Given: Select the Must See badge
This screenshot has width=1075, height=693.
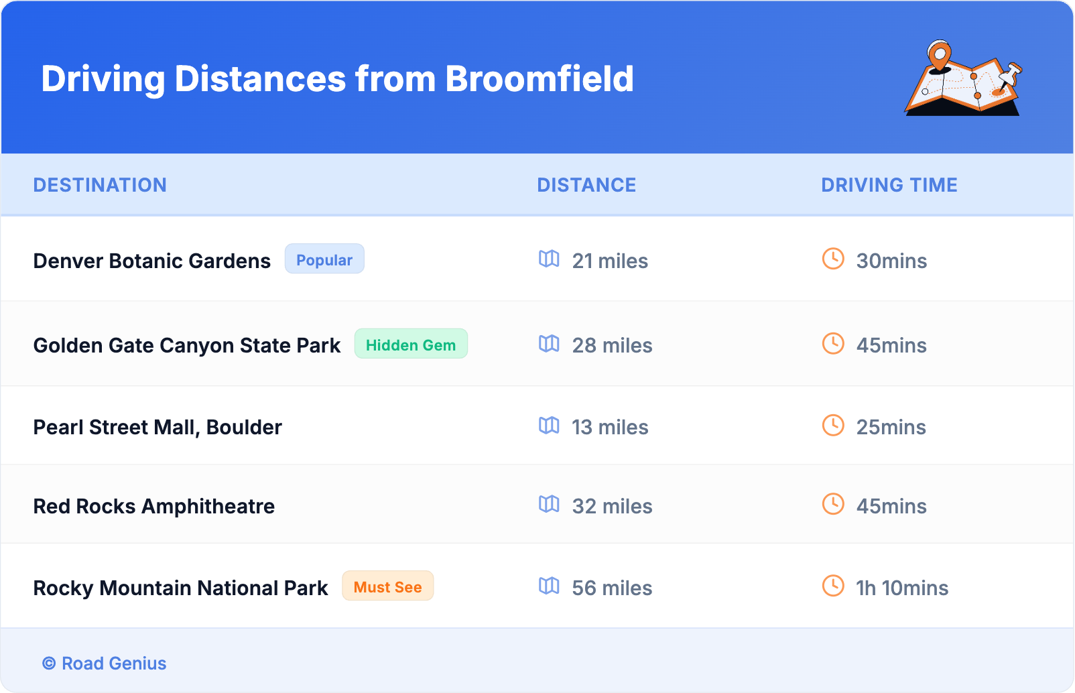Looking at the screenshot, I should click(387, 586).
